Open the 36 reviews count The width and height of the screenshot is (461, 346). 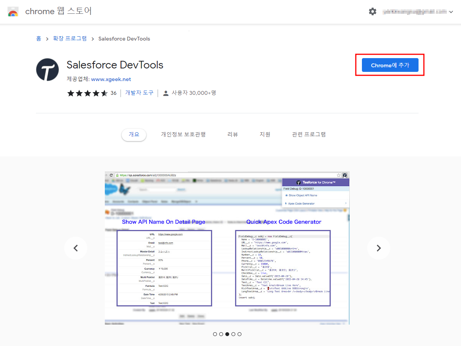click(x=114, y=93)
